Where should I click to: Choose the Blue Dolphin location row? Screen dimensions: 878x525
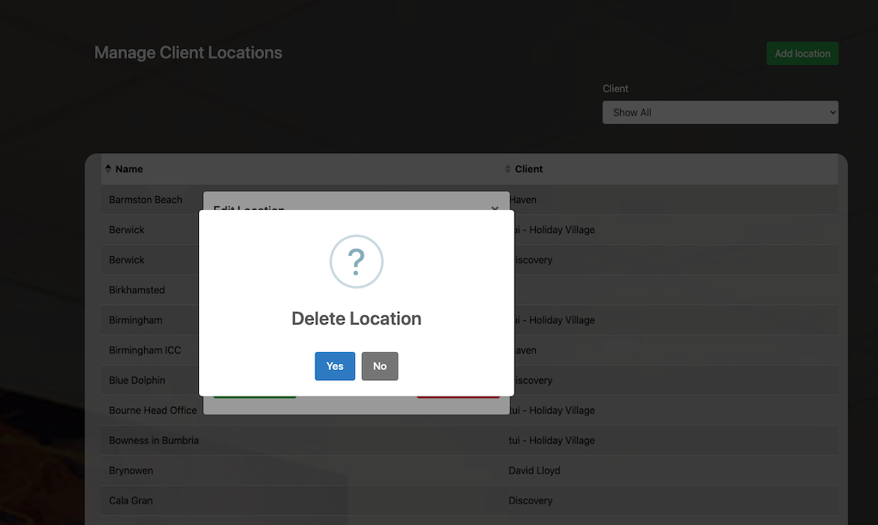point(137,380)
